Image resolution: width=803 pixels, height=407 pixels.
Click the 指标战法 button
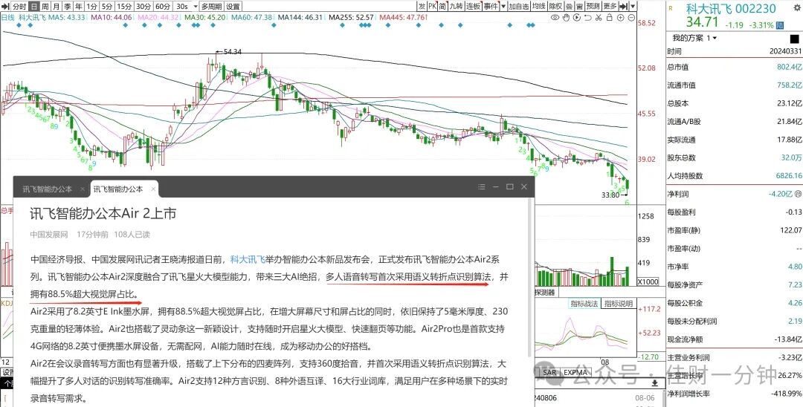584,304
